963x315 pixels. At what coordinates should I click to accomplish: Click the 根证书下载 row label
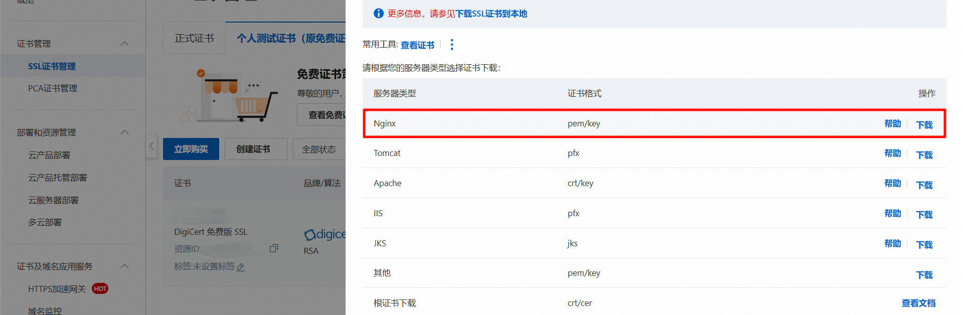coord(395,303)
